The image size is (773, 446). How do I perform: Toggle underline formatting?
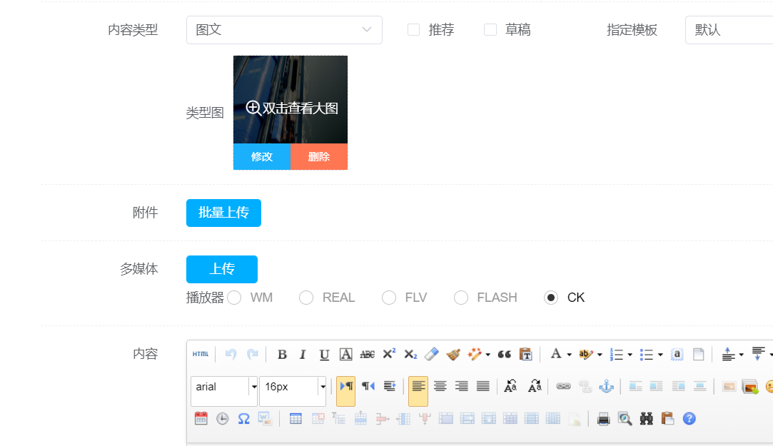(324, 355)
